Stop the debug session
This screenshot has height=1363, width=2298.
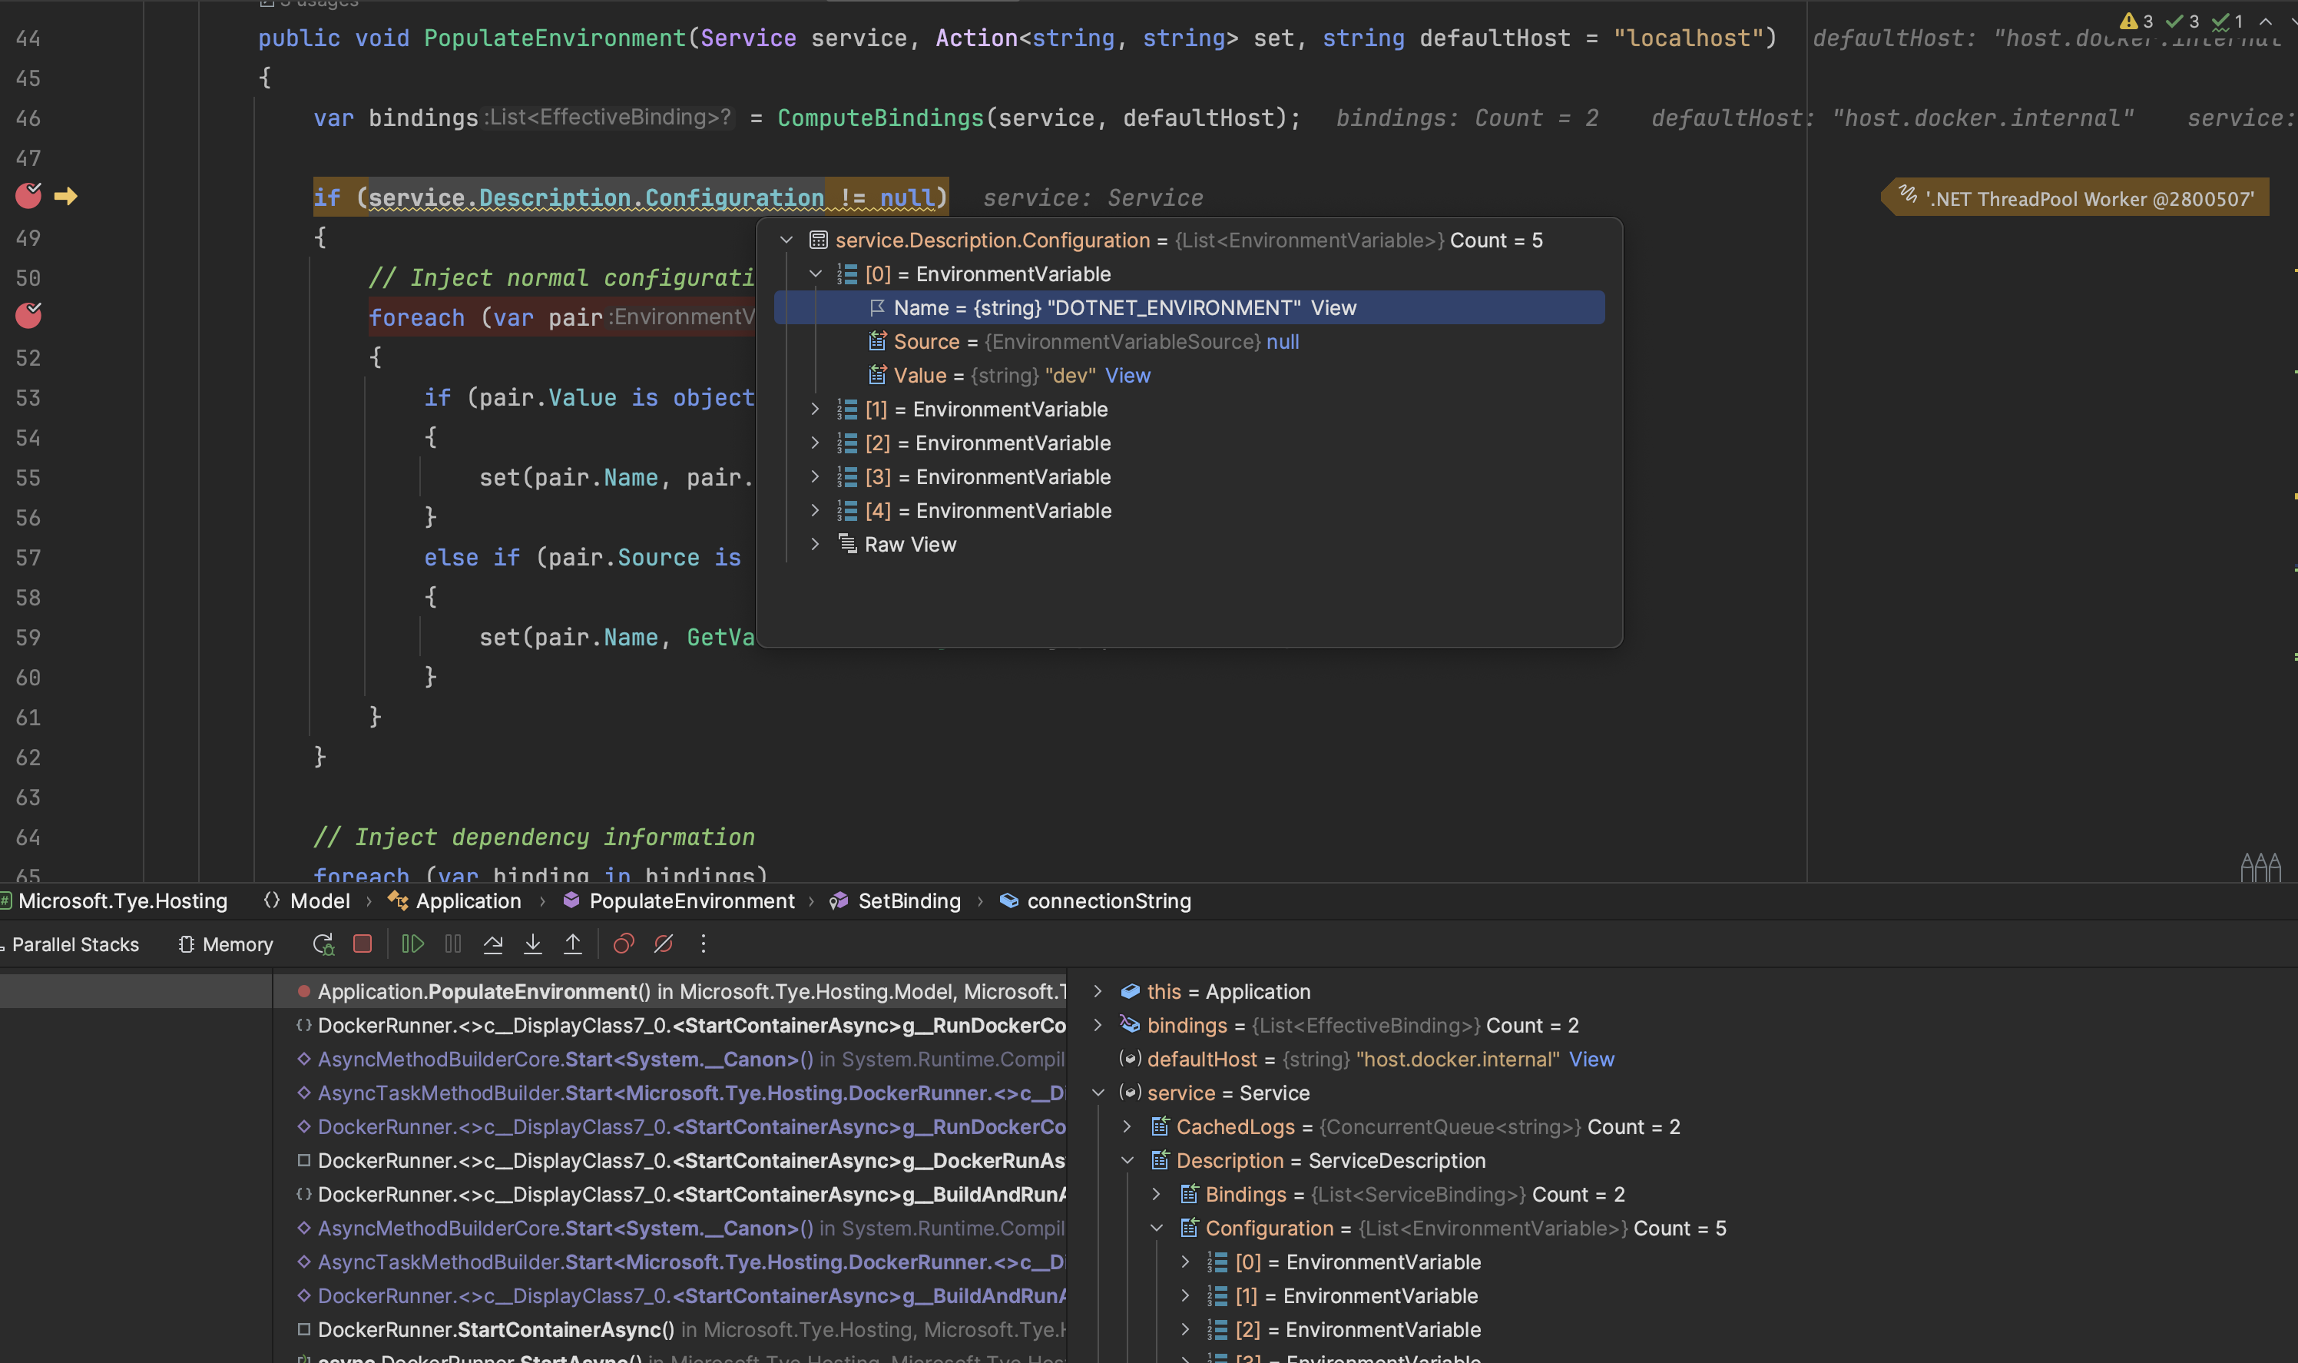pos(362,943)
